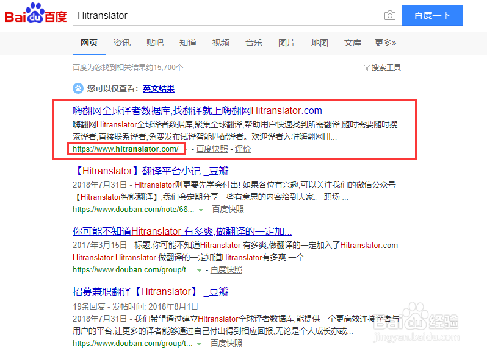Click the douban.com/note/68... URL
The image size is (487, 354).
click(133, 210)
